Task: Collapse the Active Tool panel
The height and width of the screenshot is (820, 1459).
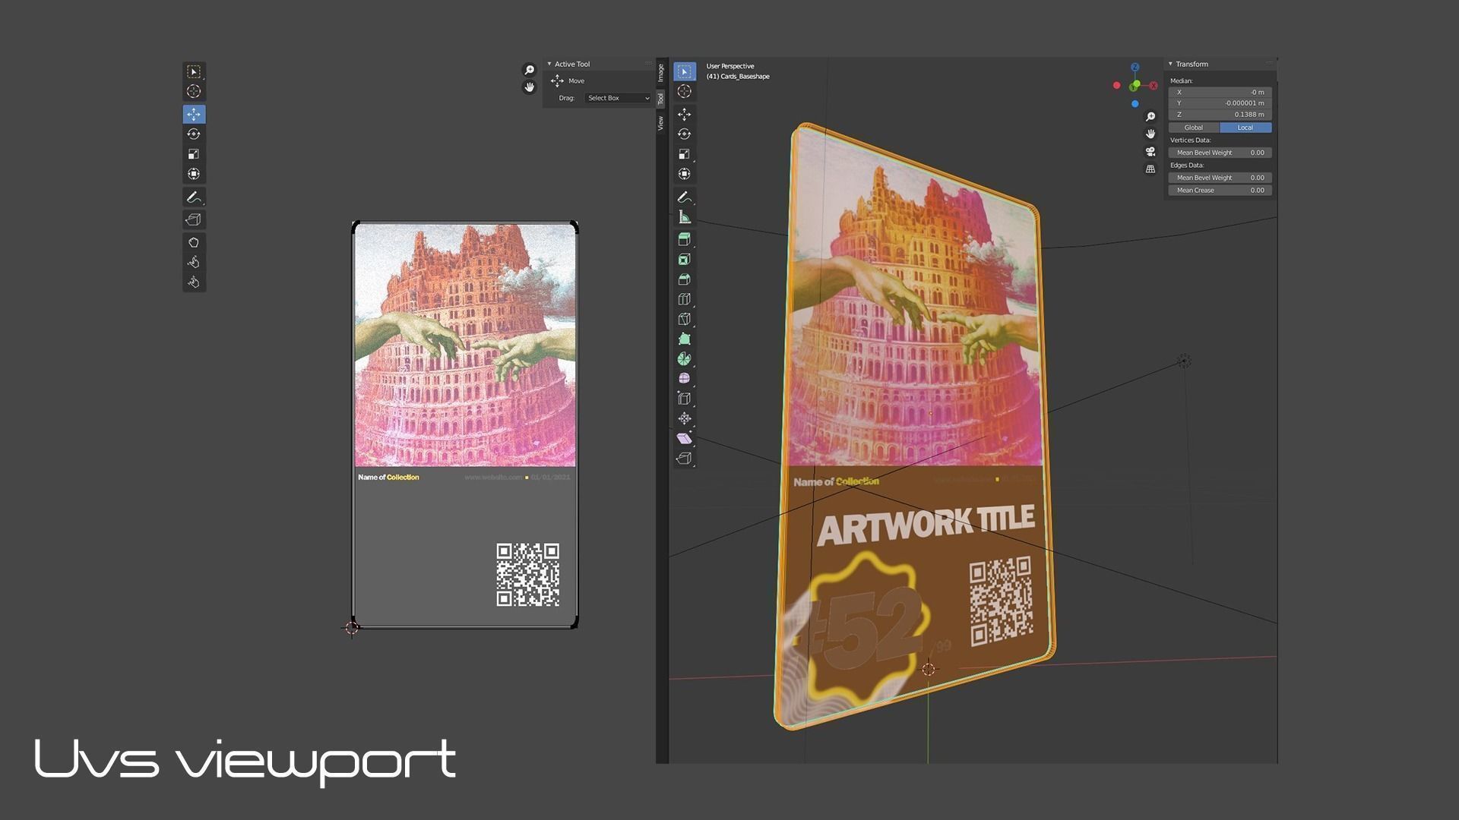Action: click(x=549, y=64)
